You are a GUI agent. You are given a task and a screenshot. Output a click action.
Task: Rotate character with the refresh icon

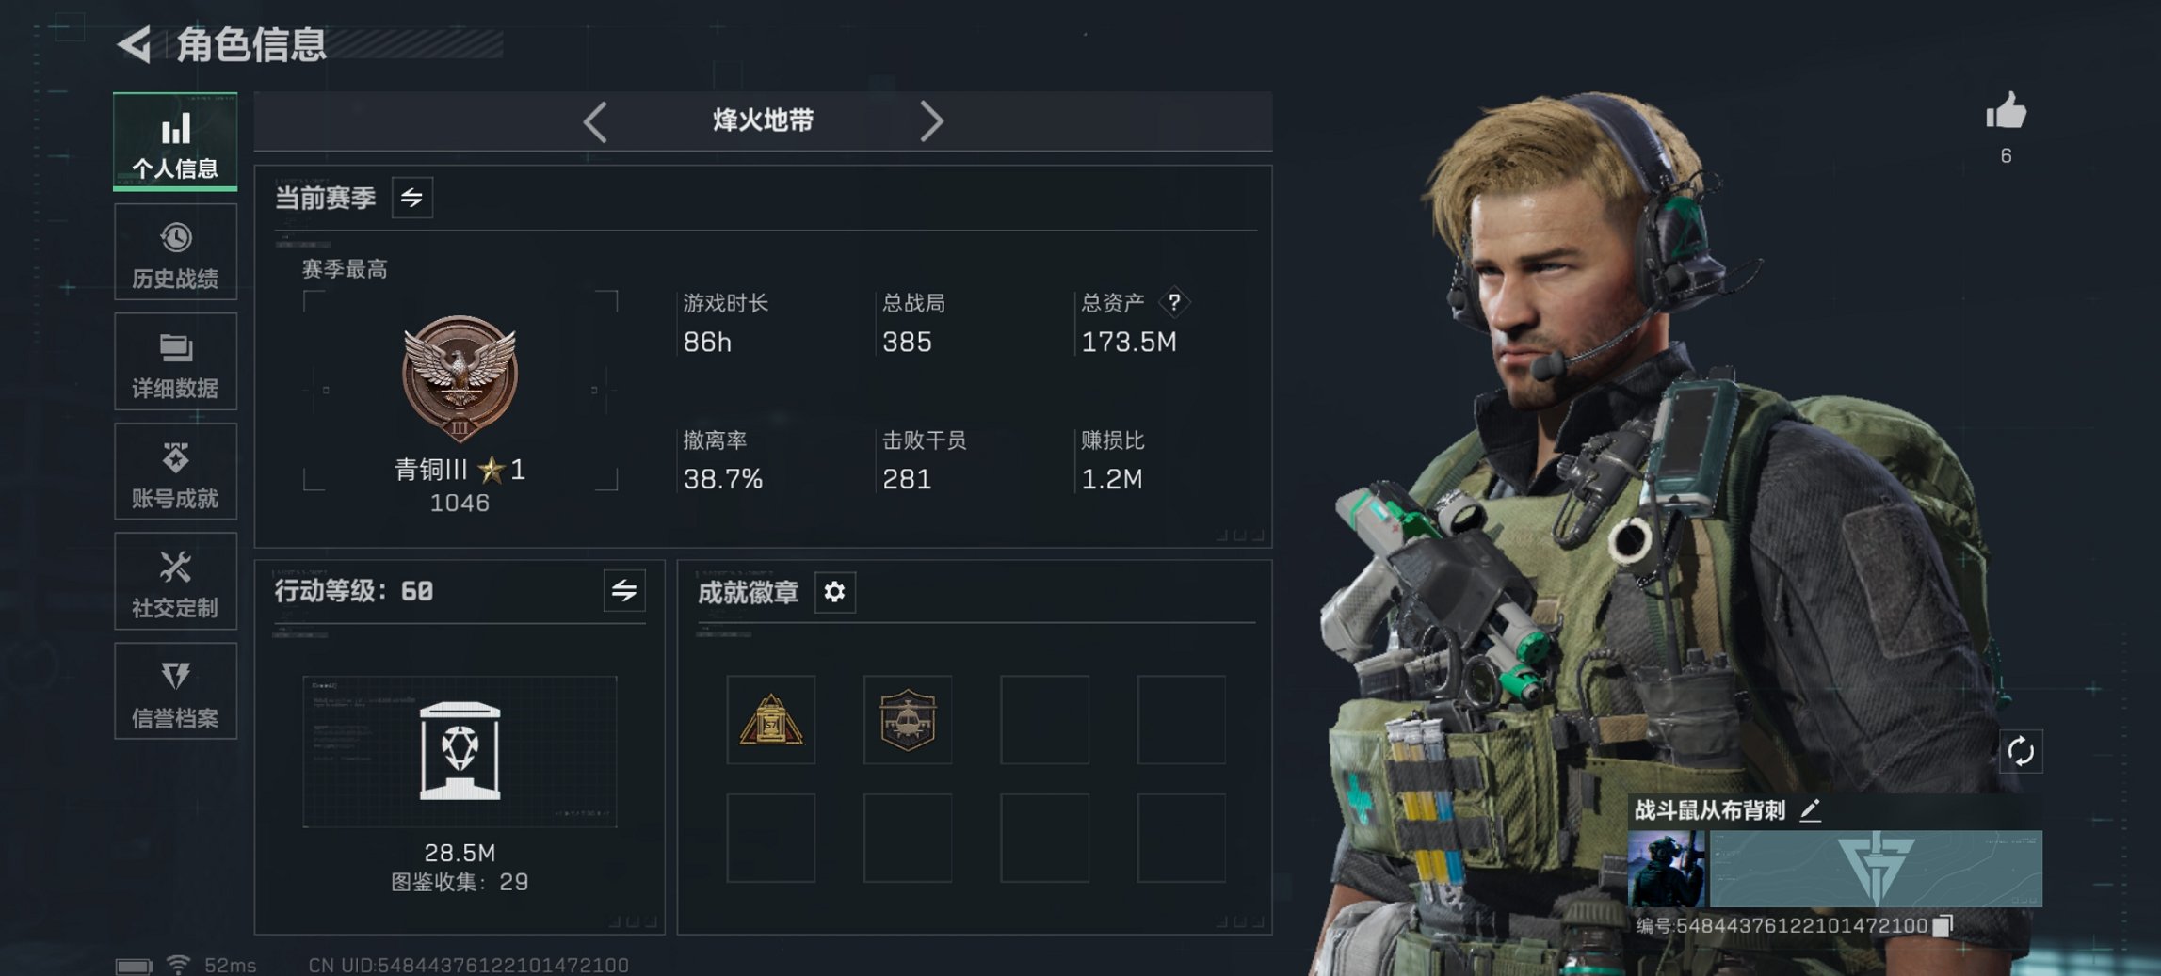coord(2021,751)
